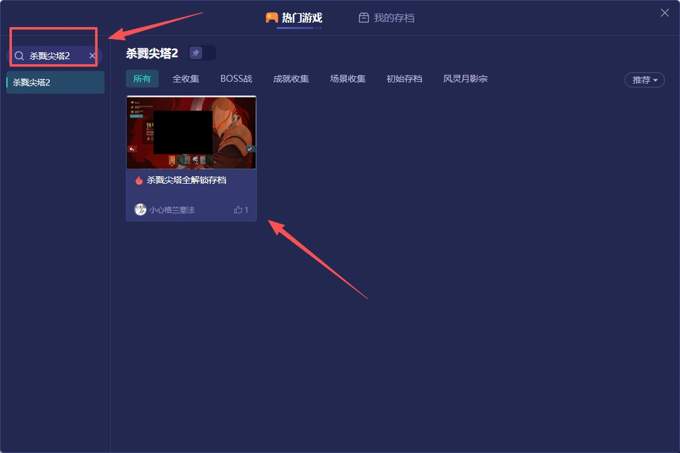Open the 风灵月影宗 category
Screen dimensions: 680x453
465,79
